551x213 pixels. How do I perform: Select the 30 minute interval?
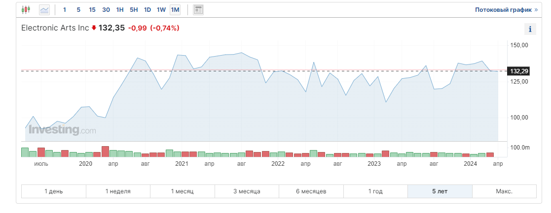pyautogui.click(x=106, y=10)
